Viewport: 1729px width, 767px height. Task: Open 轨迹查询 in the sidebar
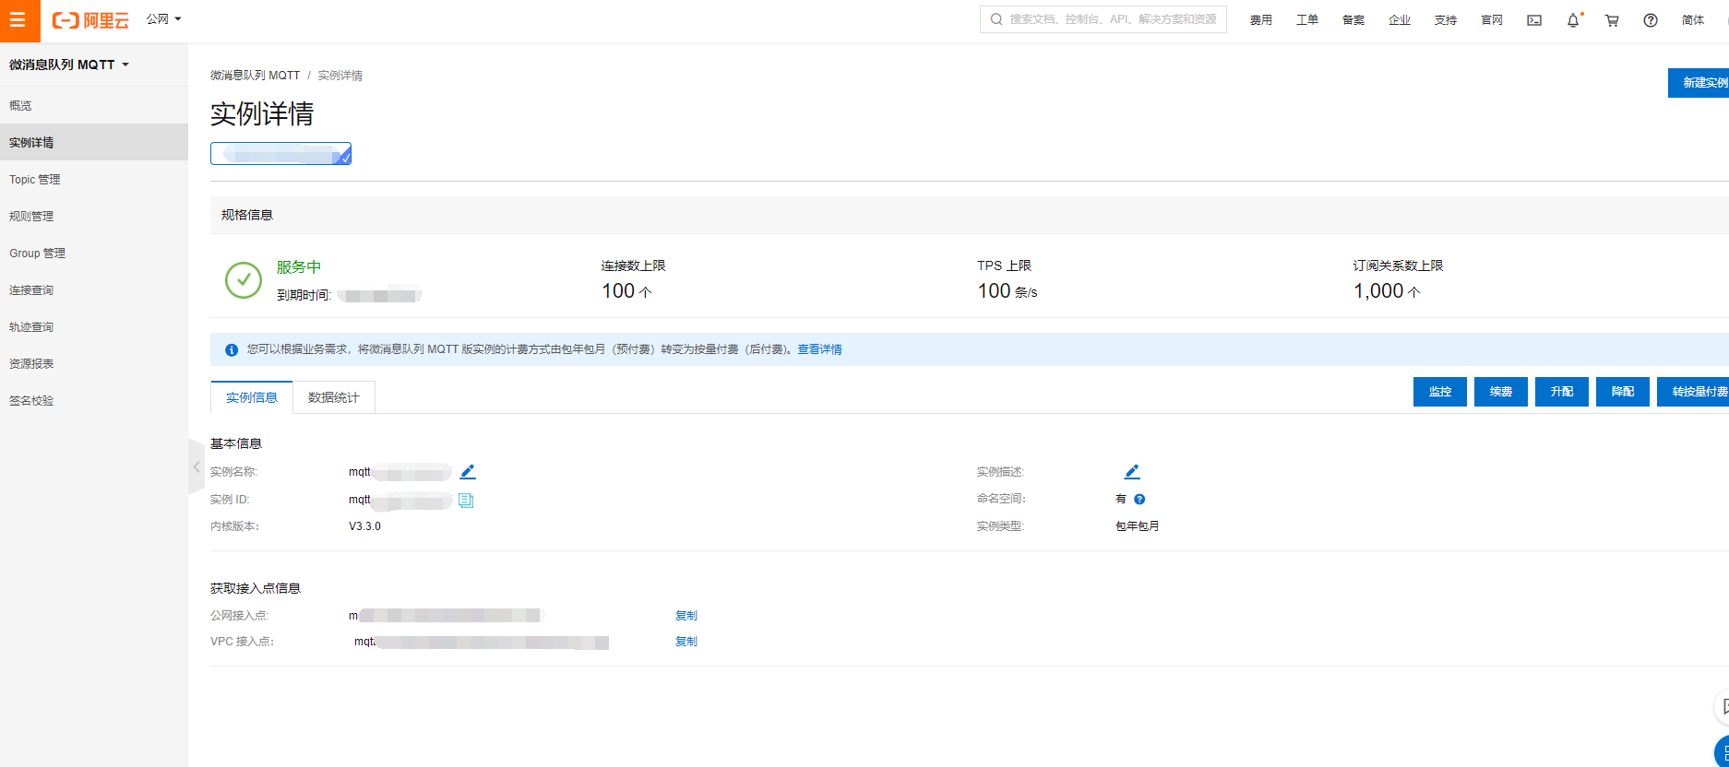[94, 327]
